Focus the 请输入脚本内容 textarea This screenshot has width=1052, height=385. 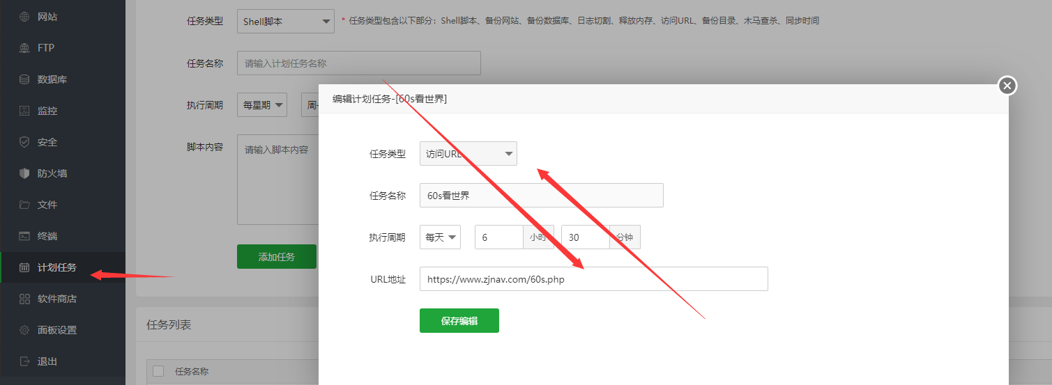tap(278, 180)
